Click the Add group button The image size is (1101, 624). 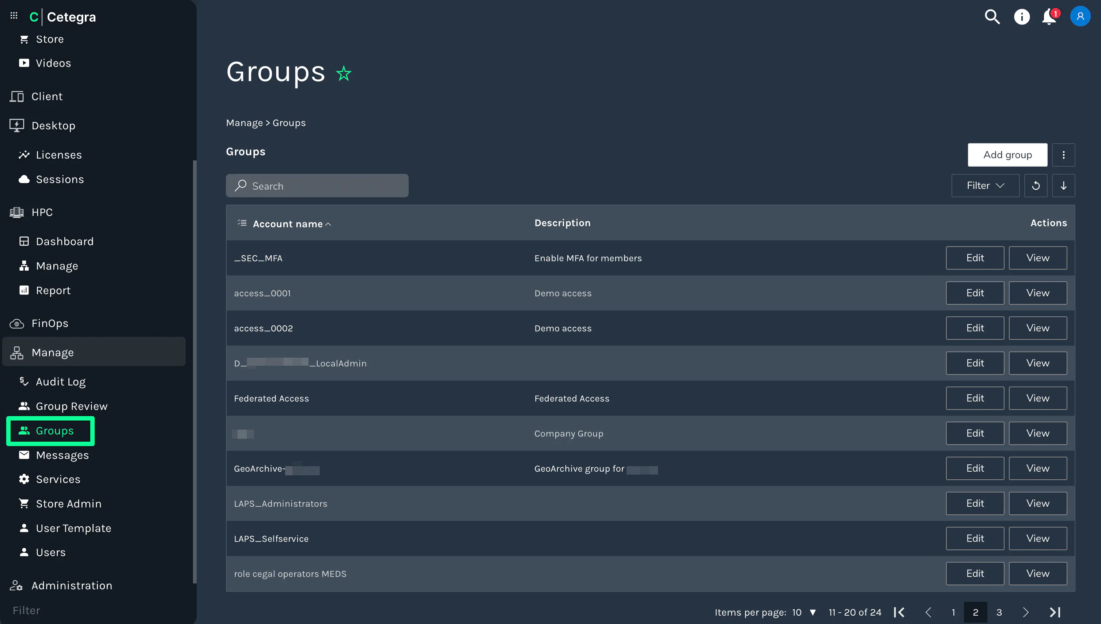click(1007, 155)
